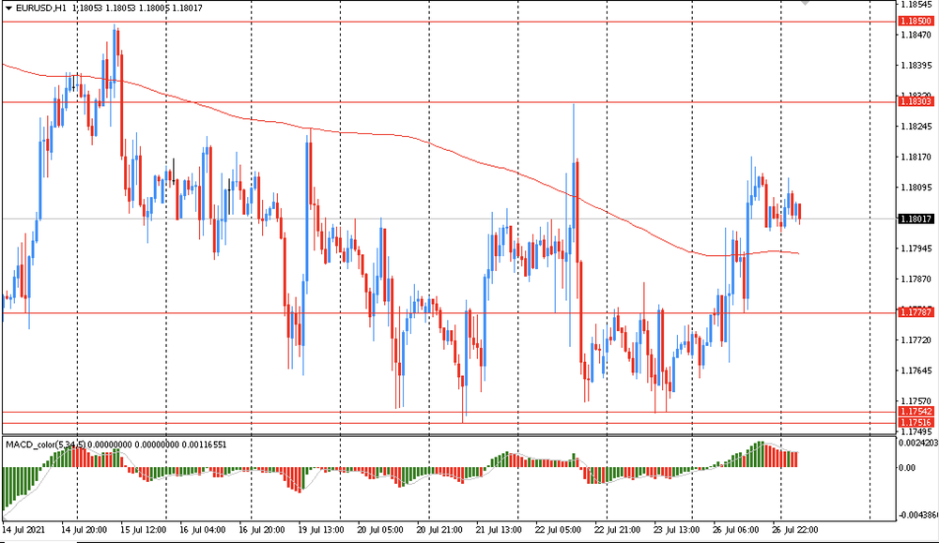The height and width of the screenshot is (543, 939).
Task: Select the red 1.18303 price level tag
Action: point(916,101)
